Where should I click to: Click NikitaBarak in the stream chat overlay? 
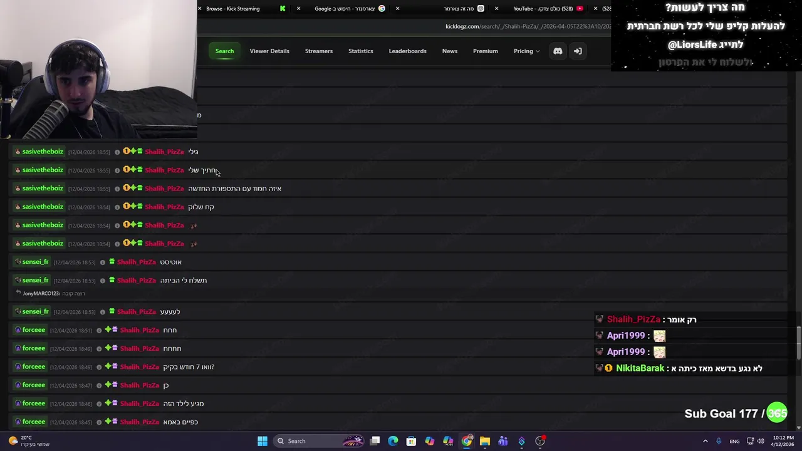tap(640, 368)
